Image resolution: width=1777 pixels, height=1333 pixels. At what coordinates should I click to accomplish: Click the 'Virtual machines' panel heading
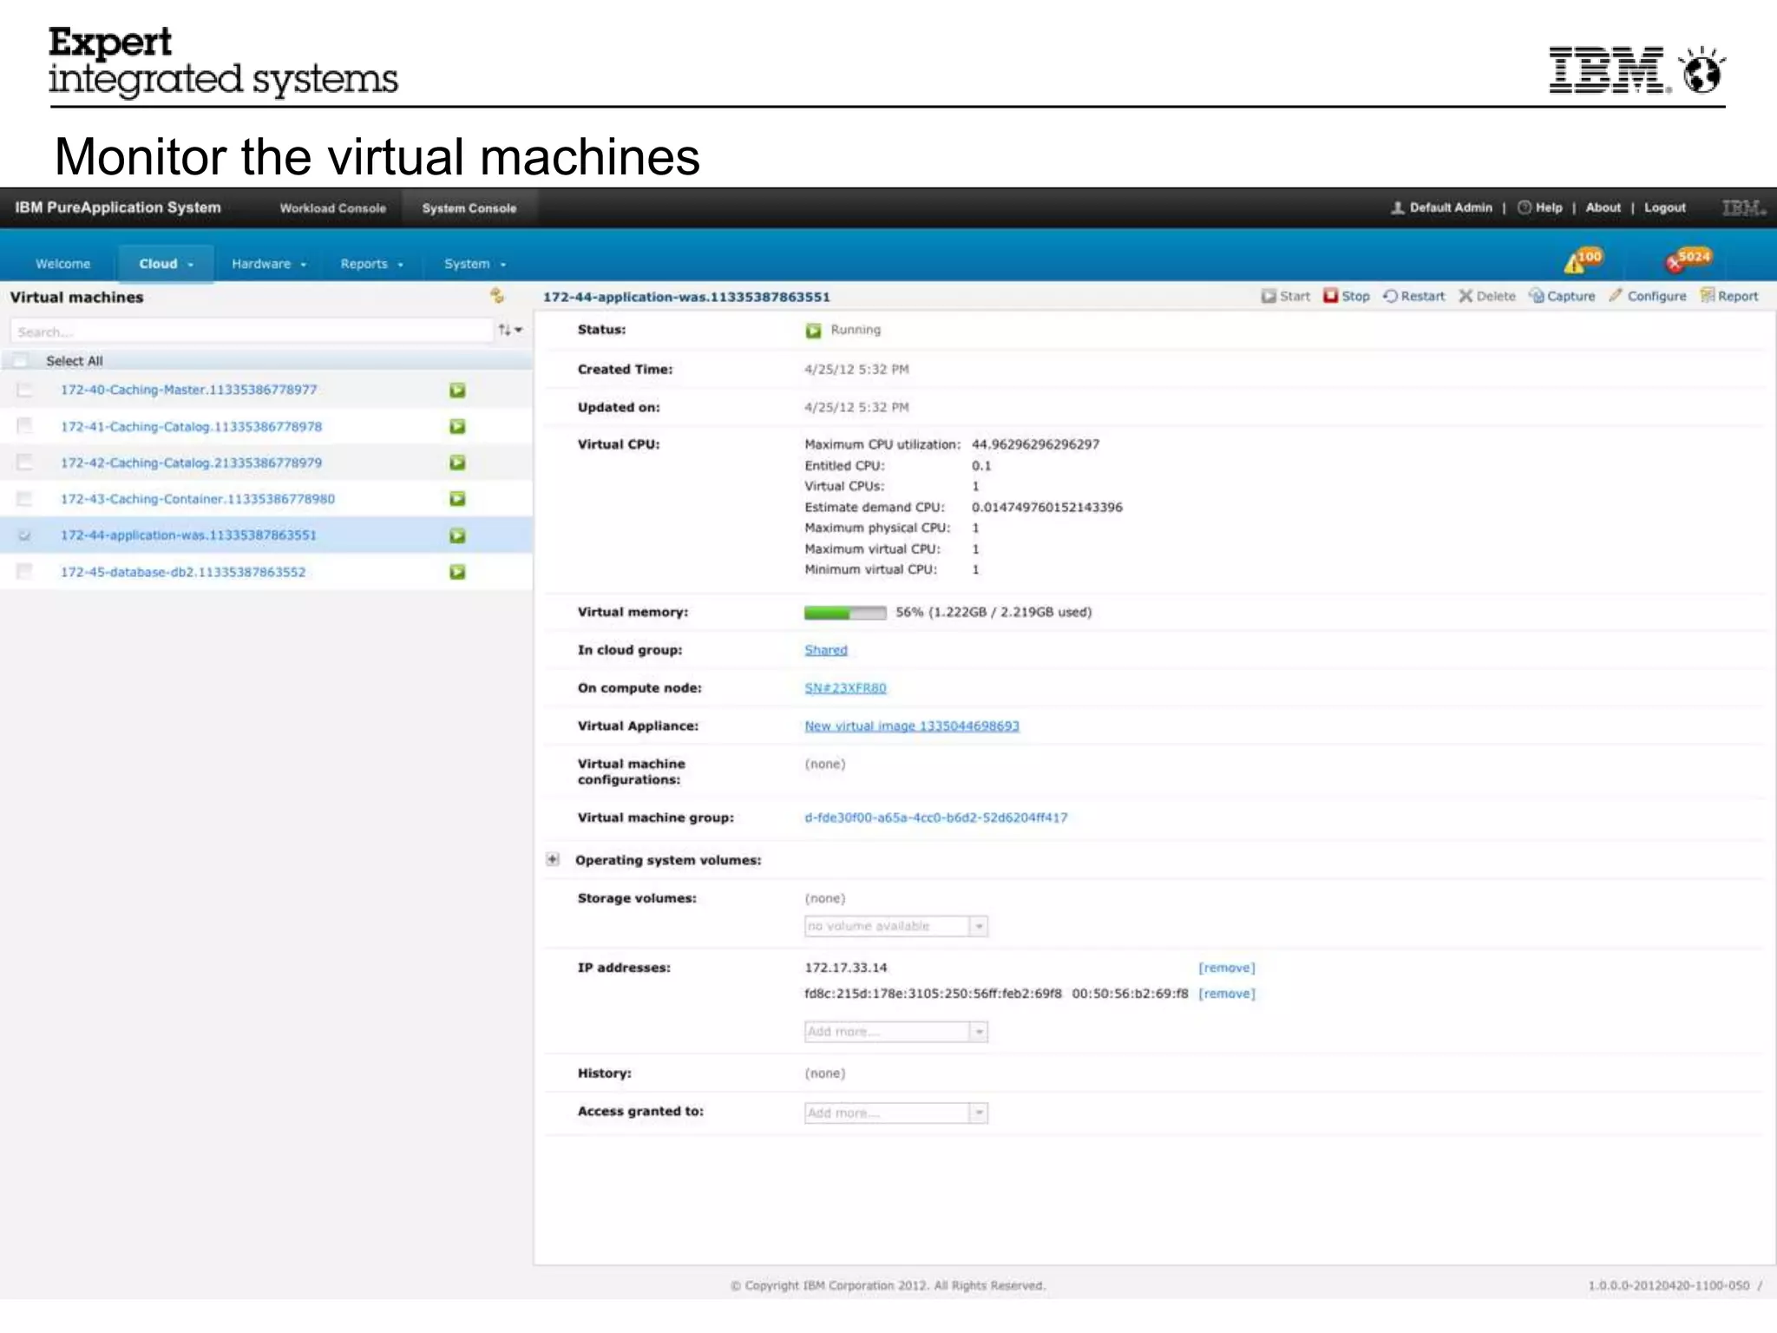76,297
